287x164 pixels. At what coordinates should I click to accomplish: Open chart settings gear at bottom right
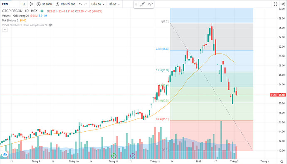pos(282,162)
